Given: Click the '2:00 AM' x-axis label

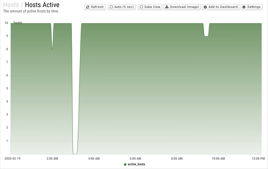Looking at the screenshot, I should coord(52,159).
